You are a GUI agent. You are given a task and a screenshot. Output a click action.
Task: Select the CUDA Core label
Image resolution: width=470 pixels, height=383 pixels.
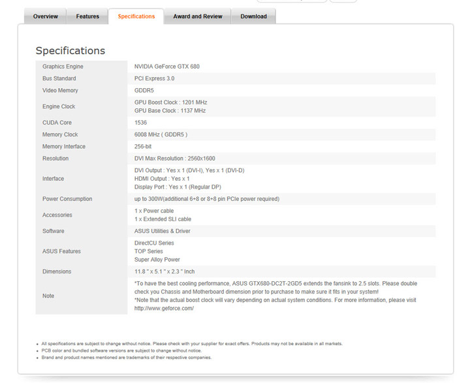click(x=57, y=123)
